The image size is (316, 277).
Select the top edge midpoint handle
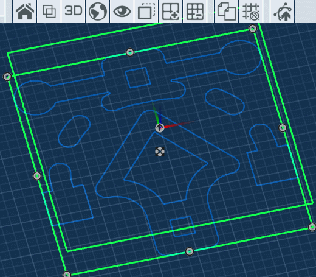click(130, 52)
